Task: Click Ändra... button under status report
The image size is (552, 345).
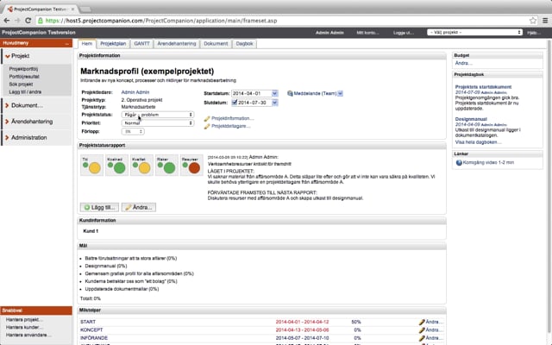Action: pos(139,207)
